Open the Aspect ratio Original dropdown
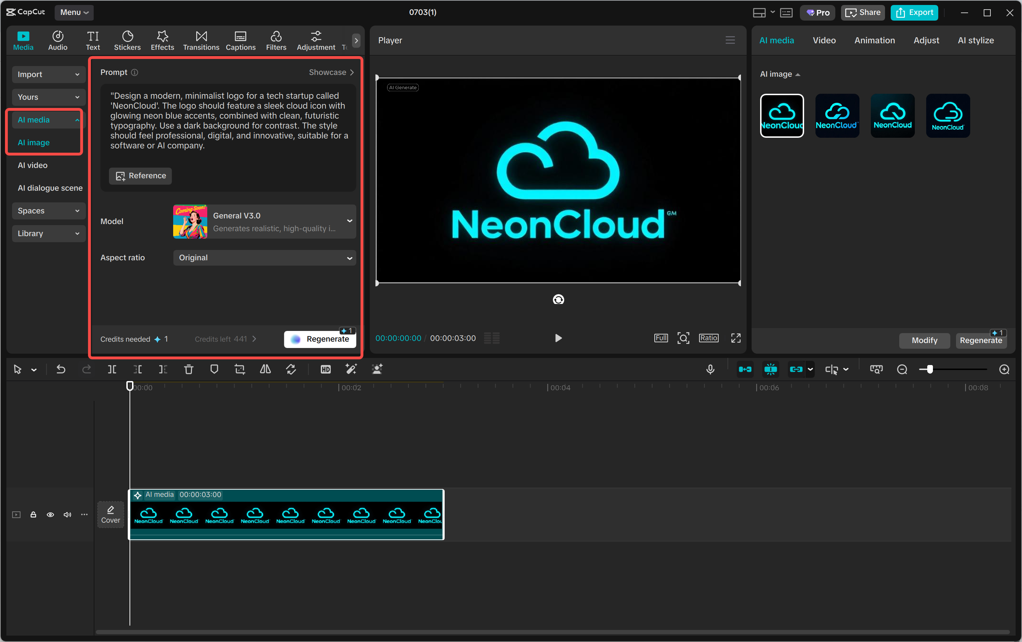Screen dimensions: 1022x642 264,258
